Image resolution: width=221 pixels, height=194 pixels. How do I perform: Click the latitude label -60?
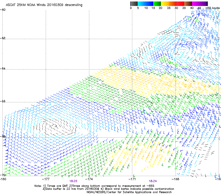[x=3, y=10]
